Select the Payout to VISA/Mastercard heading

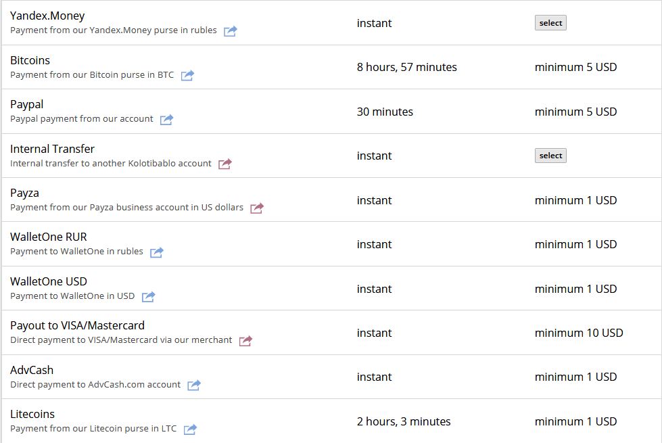click(77, 325)
